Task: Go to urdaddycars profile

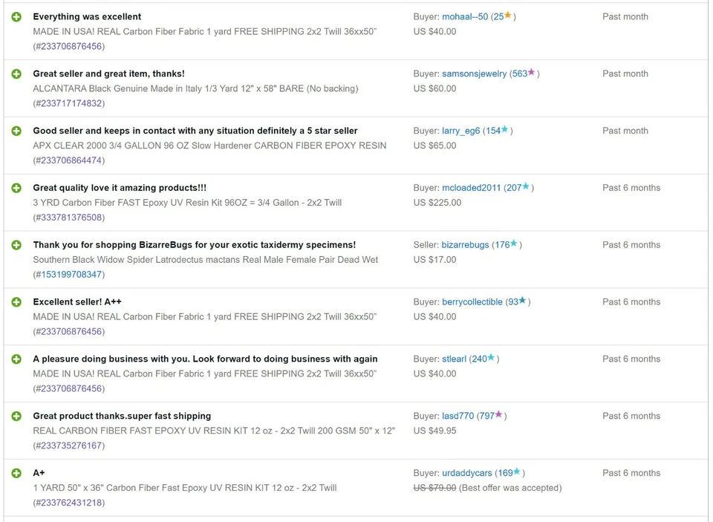Action: click(x=466, y=473)
